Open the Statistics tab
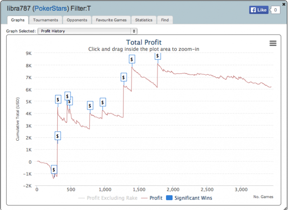 [144, 20]
